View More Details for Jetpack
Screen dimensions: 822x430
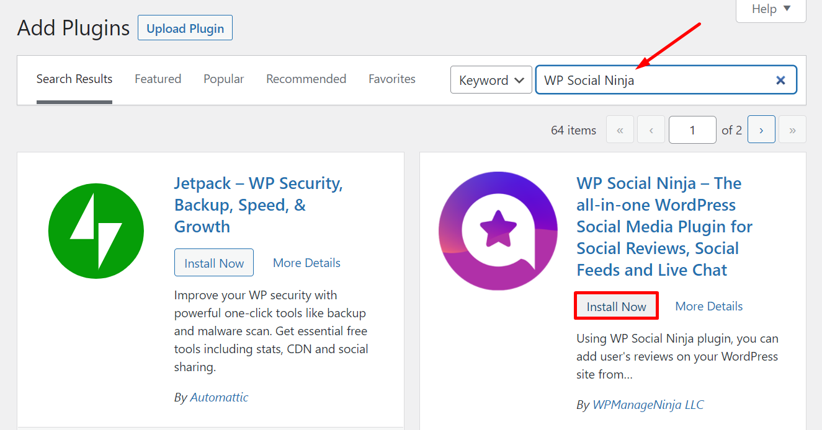307,263
